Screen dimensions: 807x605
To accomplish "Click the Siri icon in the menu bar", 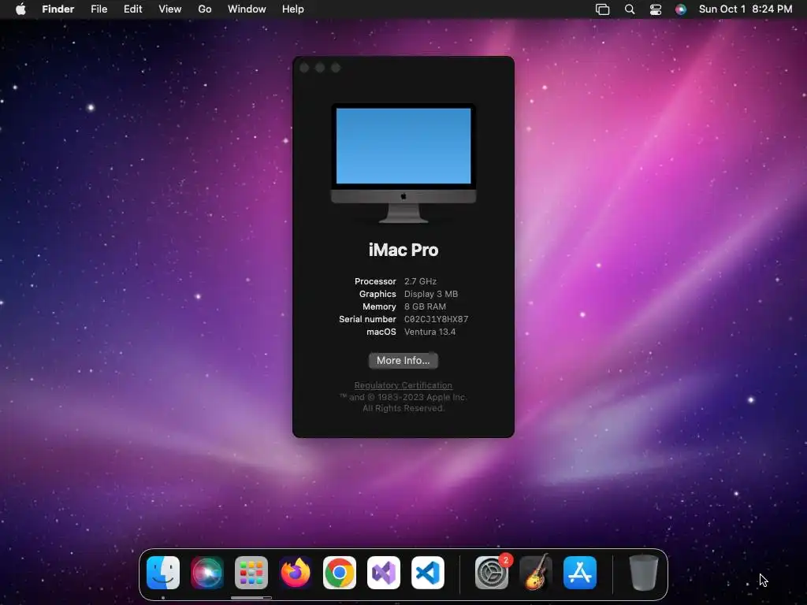I will click(x=680, y=9).
